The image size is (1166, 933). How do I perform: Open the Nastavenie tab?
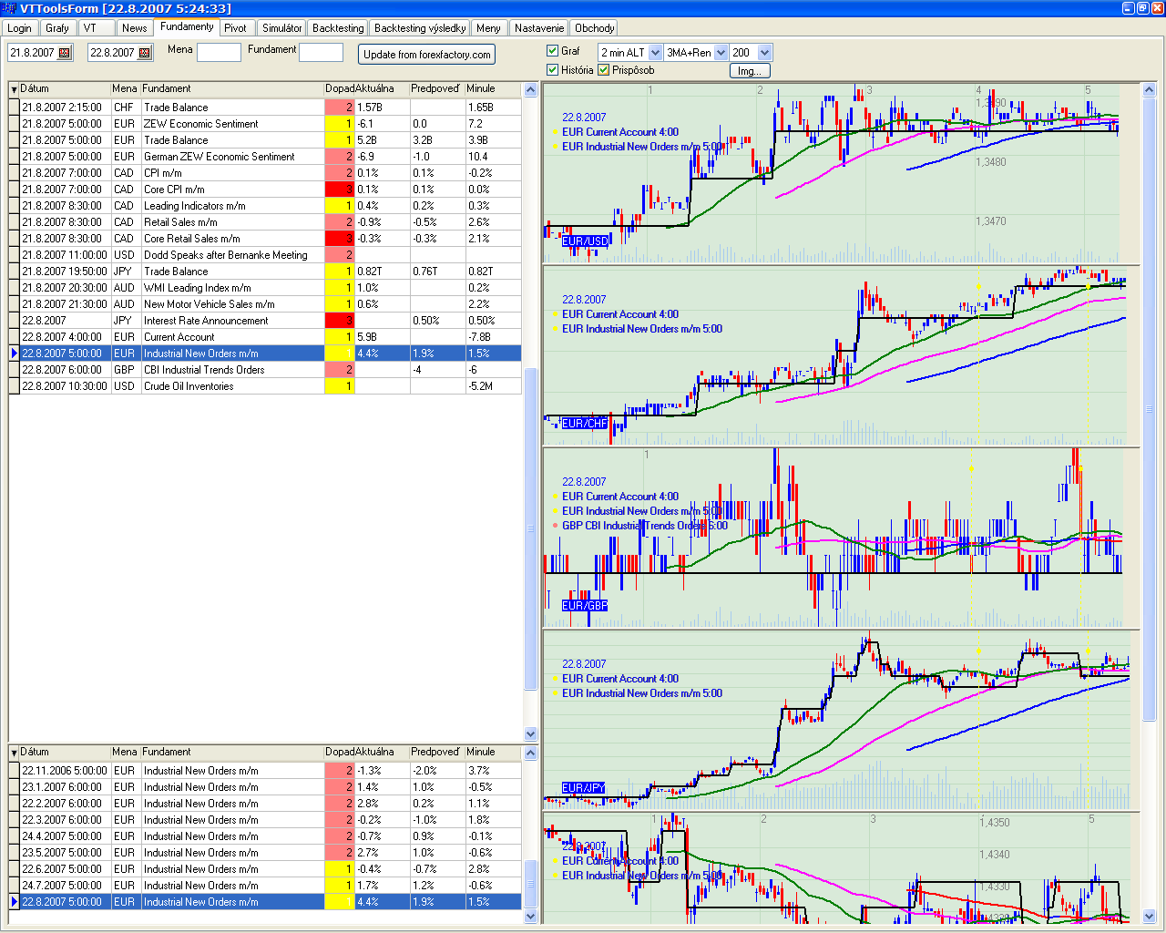point(539,28)
